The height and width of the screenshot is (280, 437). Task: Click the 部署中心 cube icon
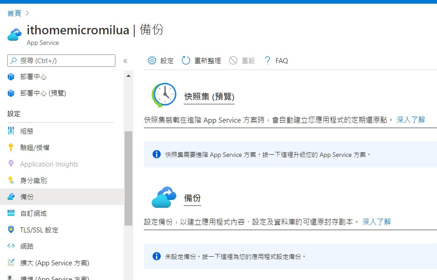click(x=11, y=76)
